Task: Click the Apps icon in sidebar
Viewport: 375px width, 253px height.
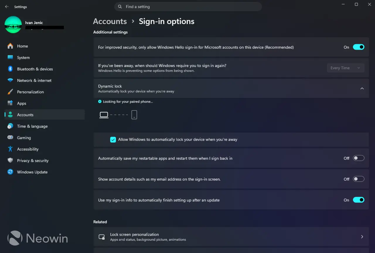Action: tap(10, 103)
